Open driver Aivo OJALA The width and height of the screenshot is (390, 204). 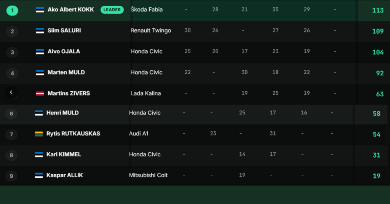click(64, 51)
